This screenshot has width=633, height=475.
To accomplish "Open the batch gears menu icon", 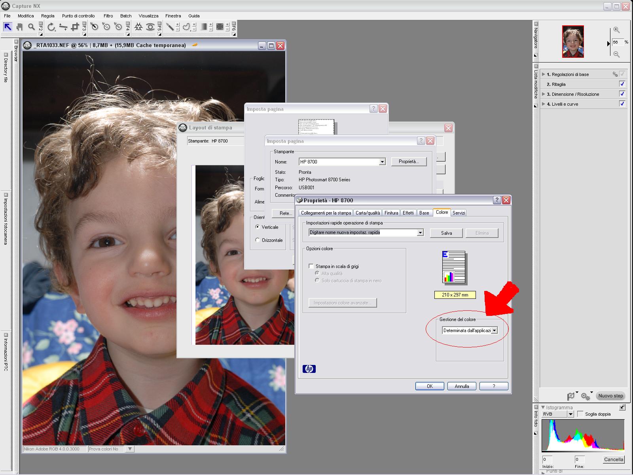I will (x=585, y=396).
